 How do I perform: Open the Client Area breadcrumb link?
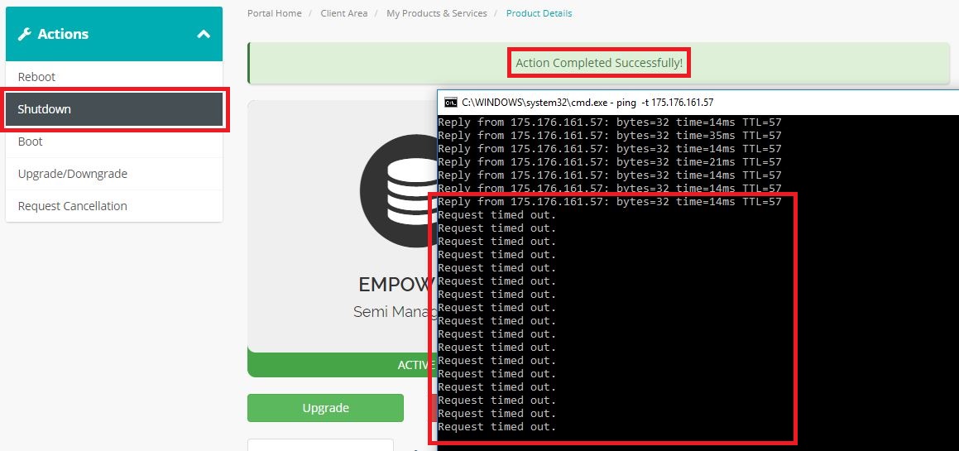343,13
